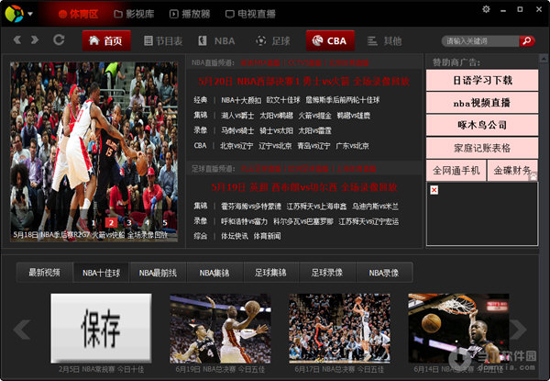The image size is (550, 381).
Task: Open 5月20日 NBA西部决赛 勇士vs火箭 replay
Action: point(303,82)
